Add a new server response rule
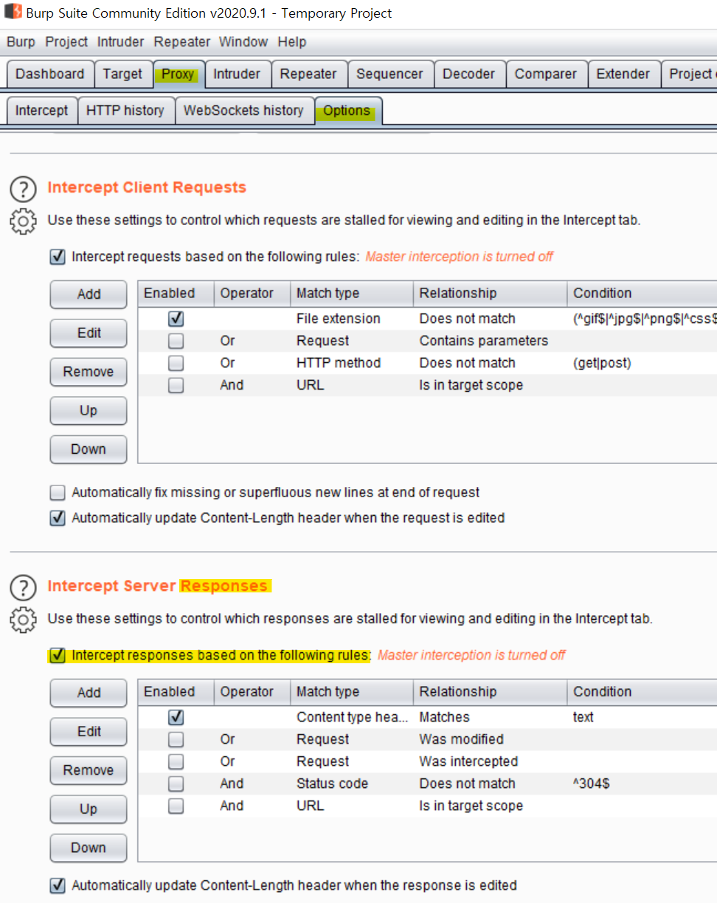 (x=89, y=692)
